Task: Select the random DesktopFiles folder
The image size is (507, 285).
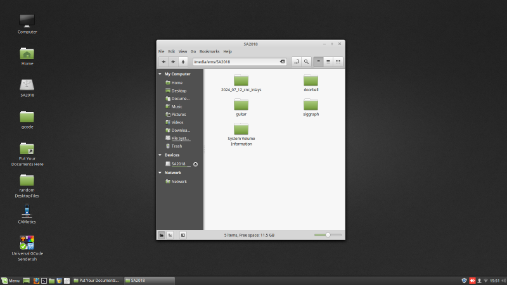Action: 27,186
